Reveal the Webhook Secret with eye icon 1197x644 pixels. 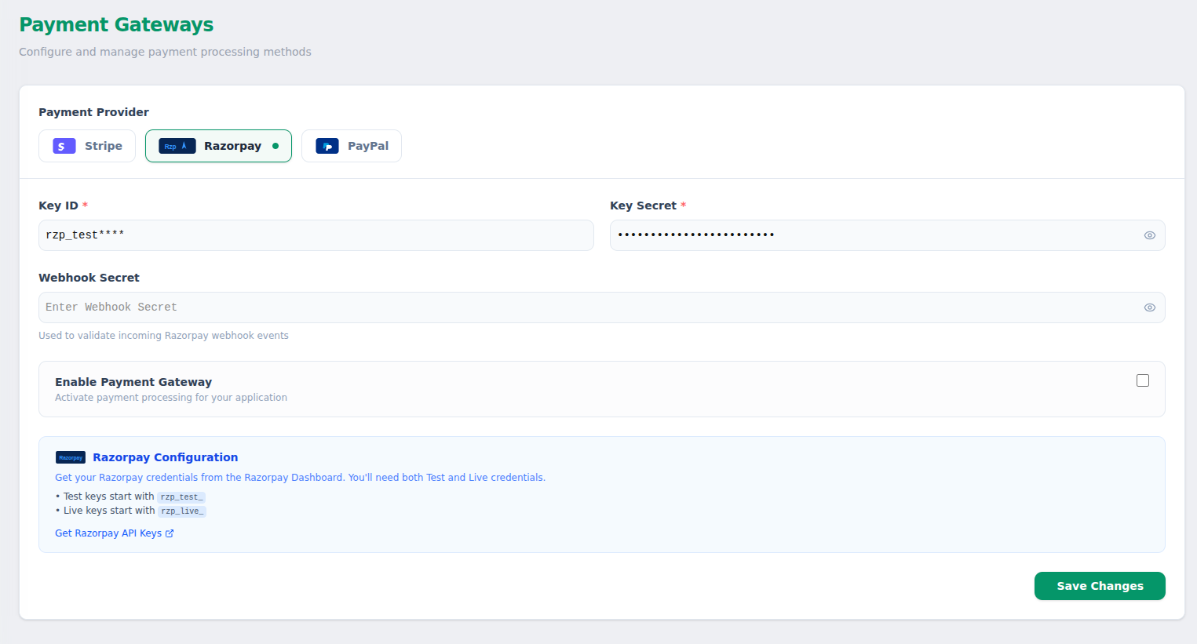tap(1149, 307)
